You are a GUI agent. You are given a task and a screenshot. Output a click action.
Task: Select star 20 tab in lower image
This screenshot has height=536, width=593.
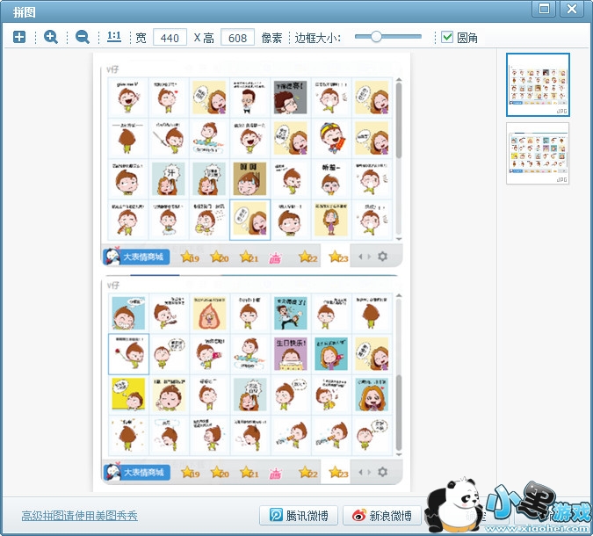[220, 473]
